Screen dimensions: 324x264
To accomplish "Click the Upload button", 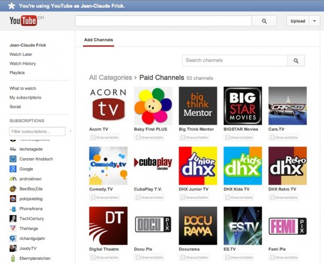I will tap(297, 21).
